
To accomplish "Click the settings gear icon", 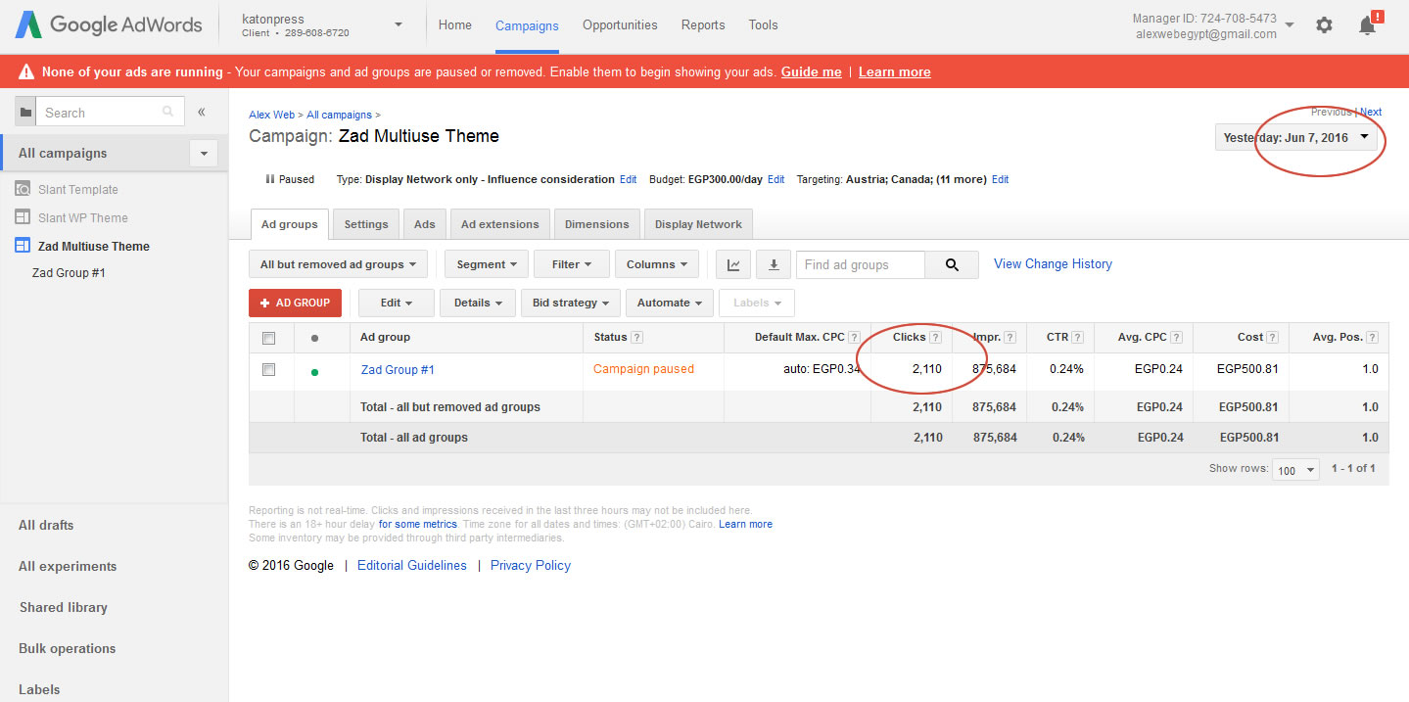I will [1324, 25].
